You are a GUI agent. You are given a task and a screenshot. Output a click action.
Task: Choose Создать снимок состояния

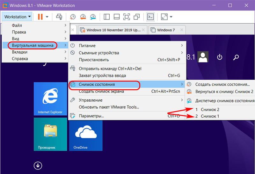tap(220, 84)
